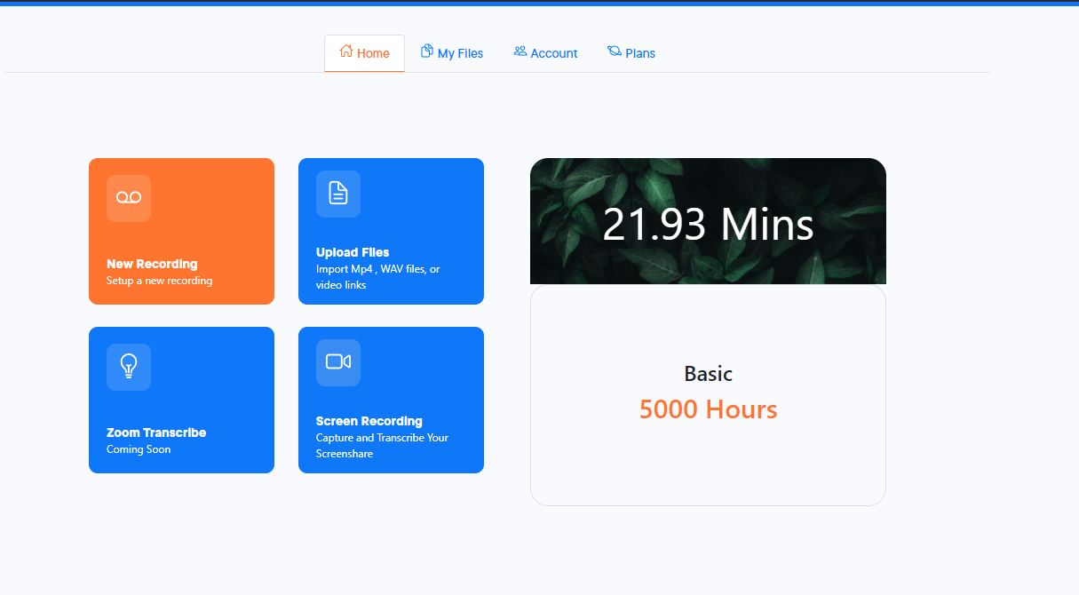View the Plans tab
This screenshot has width=1079, height=595.
(x=631, y=53)
